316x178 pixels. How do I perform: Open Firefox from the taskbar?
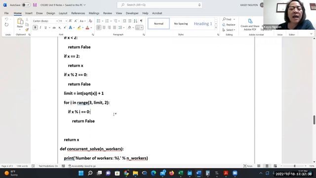(171, 173)
